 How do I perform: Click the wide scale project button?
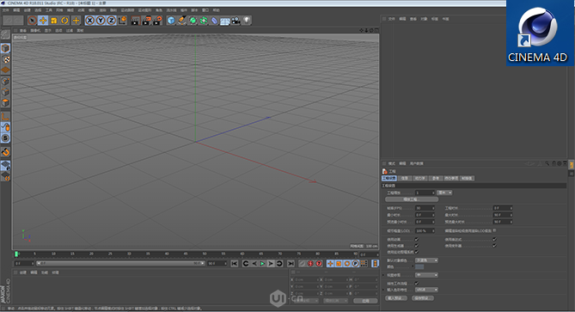[x=412, y=199]
